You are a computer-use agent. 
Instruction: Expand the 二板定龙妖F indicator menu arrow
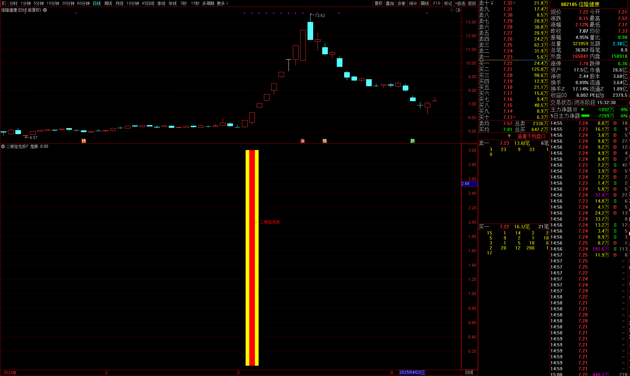[x=3, y=146]
